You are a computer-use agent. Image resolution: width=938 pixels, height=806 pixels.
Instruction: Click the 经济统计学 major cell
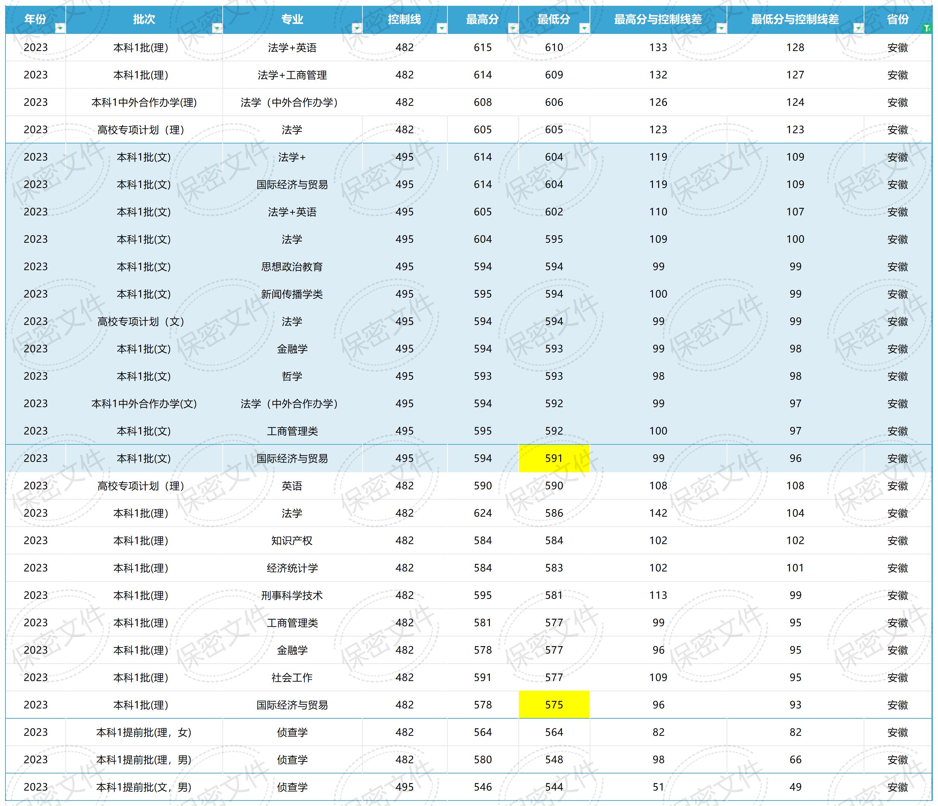tap(292, 568)
